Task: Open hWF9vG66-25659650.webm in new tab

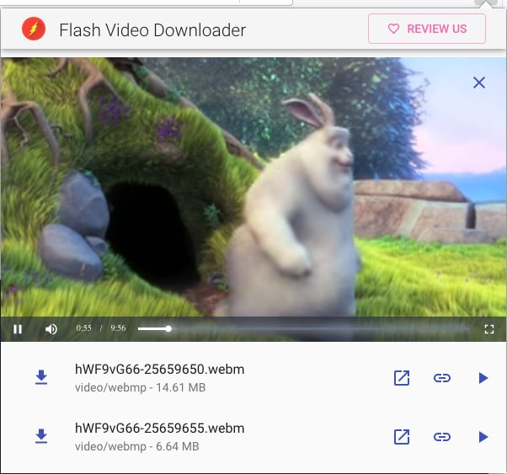Action: click(x=402, y=378)
